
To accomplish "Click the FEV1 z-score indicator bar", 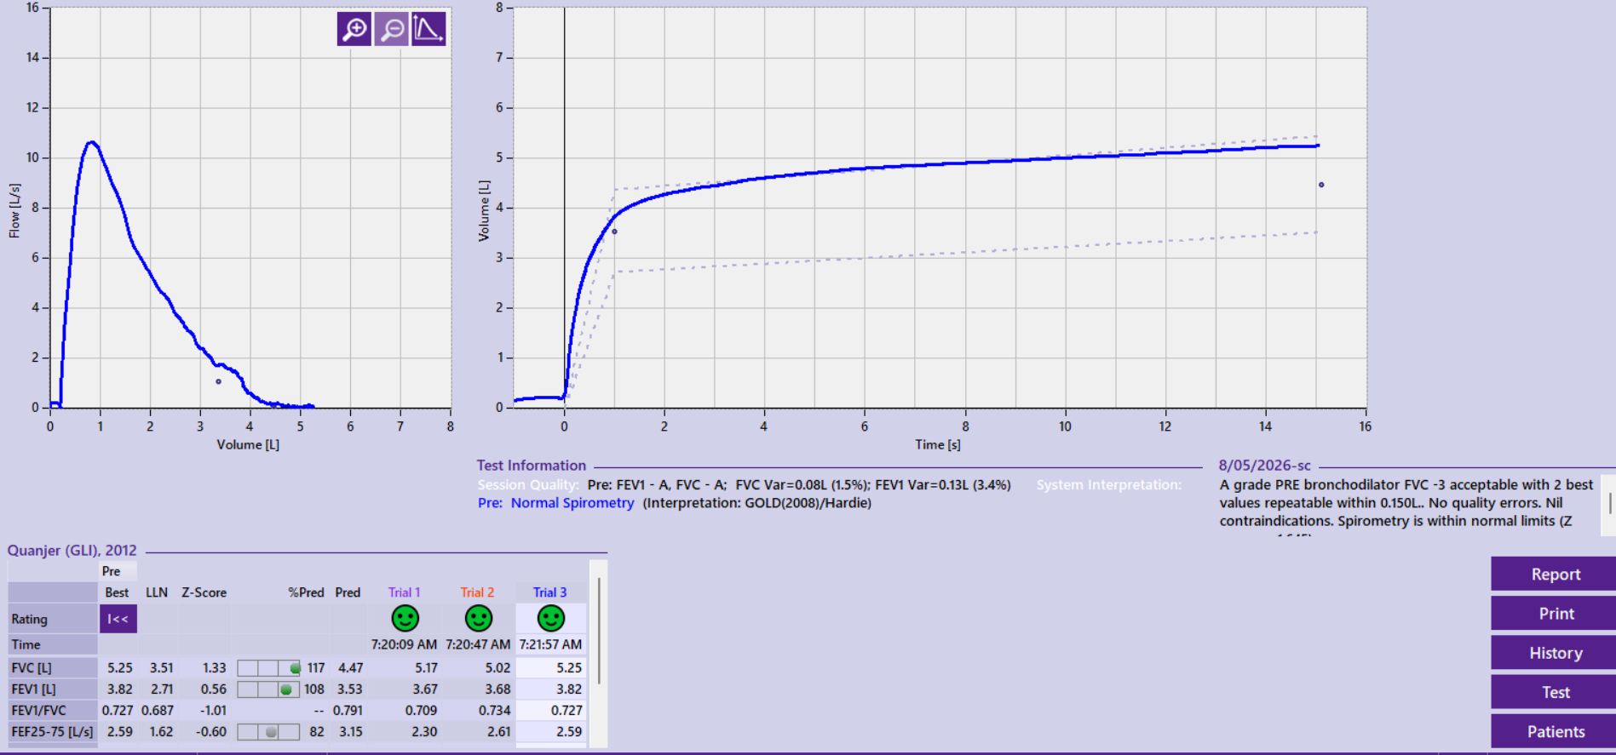I will coord(268,689).
